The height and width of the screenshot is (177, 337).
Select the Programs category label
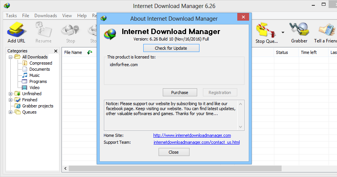[x=38, y=81]
